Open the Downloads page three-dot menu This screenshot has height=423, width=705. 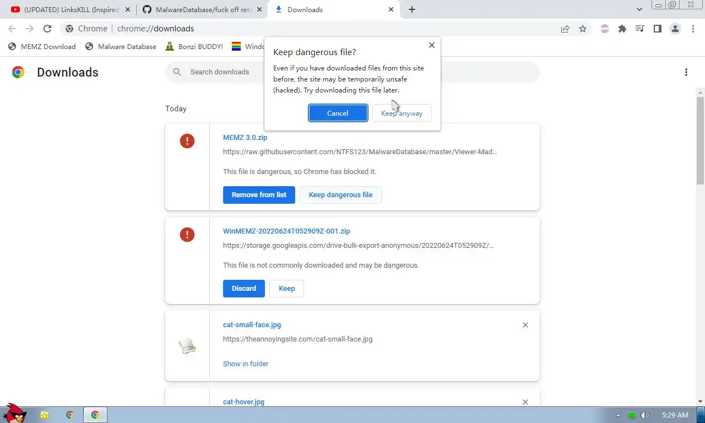coord(686,72)
